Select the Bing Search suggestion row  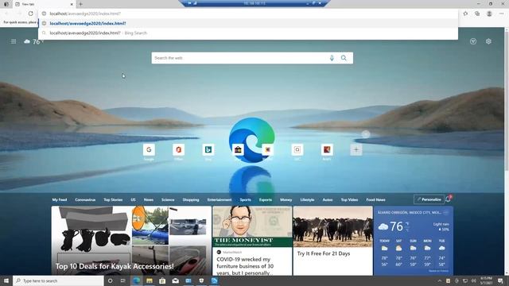[248, 33]
